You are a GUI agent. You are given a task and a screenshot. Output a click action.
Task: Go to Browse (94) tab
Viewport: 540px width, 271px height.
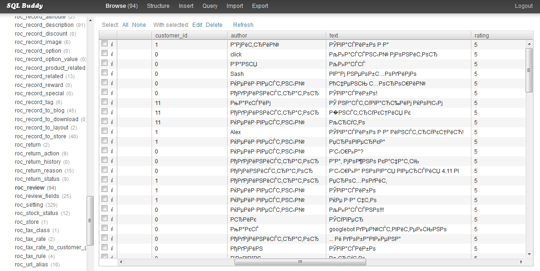121,6
